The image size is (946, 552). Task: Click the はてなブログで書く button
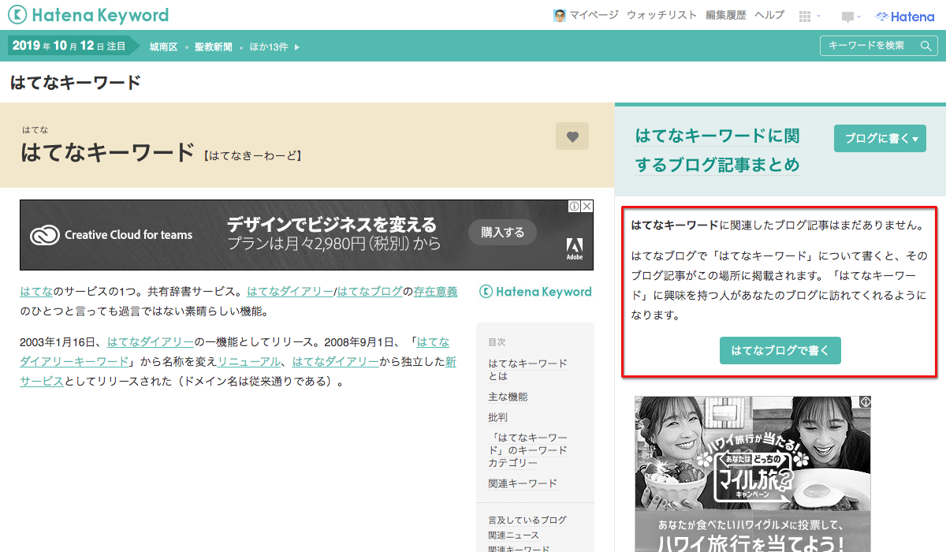[x=780, y=351]
